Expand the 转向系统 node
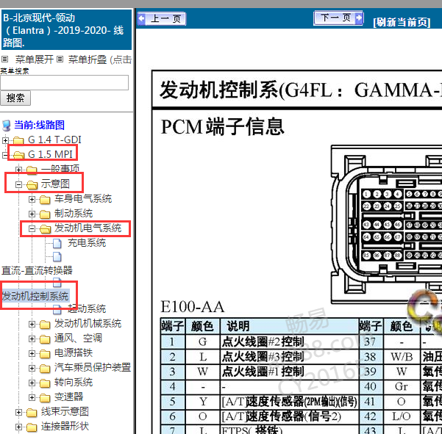The width and height of the screenshot is (442, 434). tap(32, 383)
